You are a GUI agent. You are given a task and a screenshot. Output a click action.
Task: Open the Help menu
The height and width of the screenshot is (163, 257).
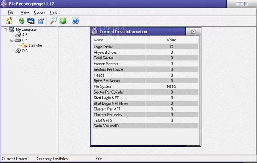(x=54, y=12)
